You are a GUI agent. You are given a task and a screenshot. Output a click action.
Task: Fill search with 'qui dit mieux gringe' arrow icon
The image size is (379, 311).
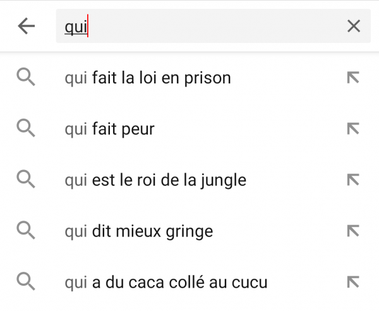[x=353, y=231]
